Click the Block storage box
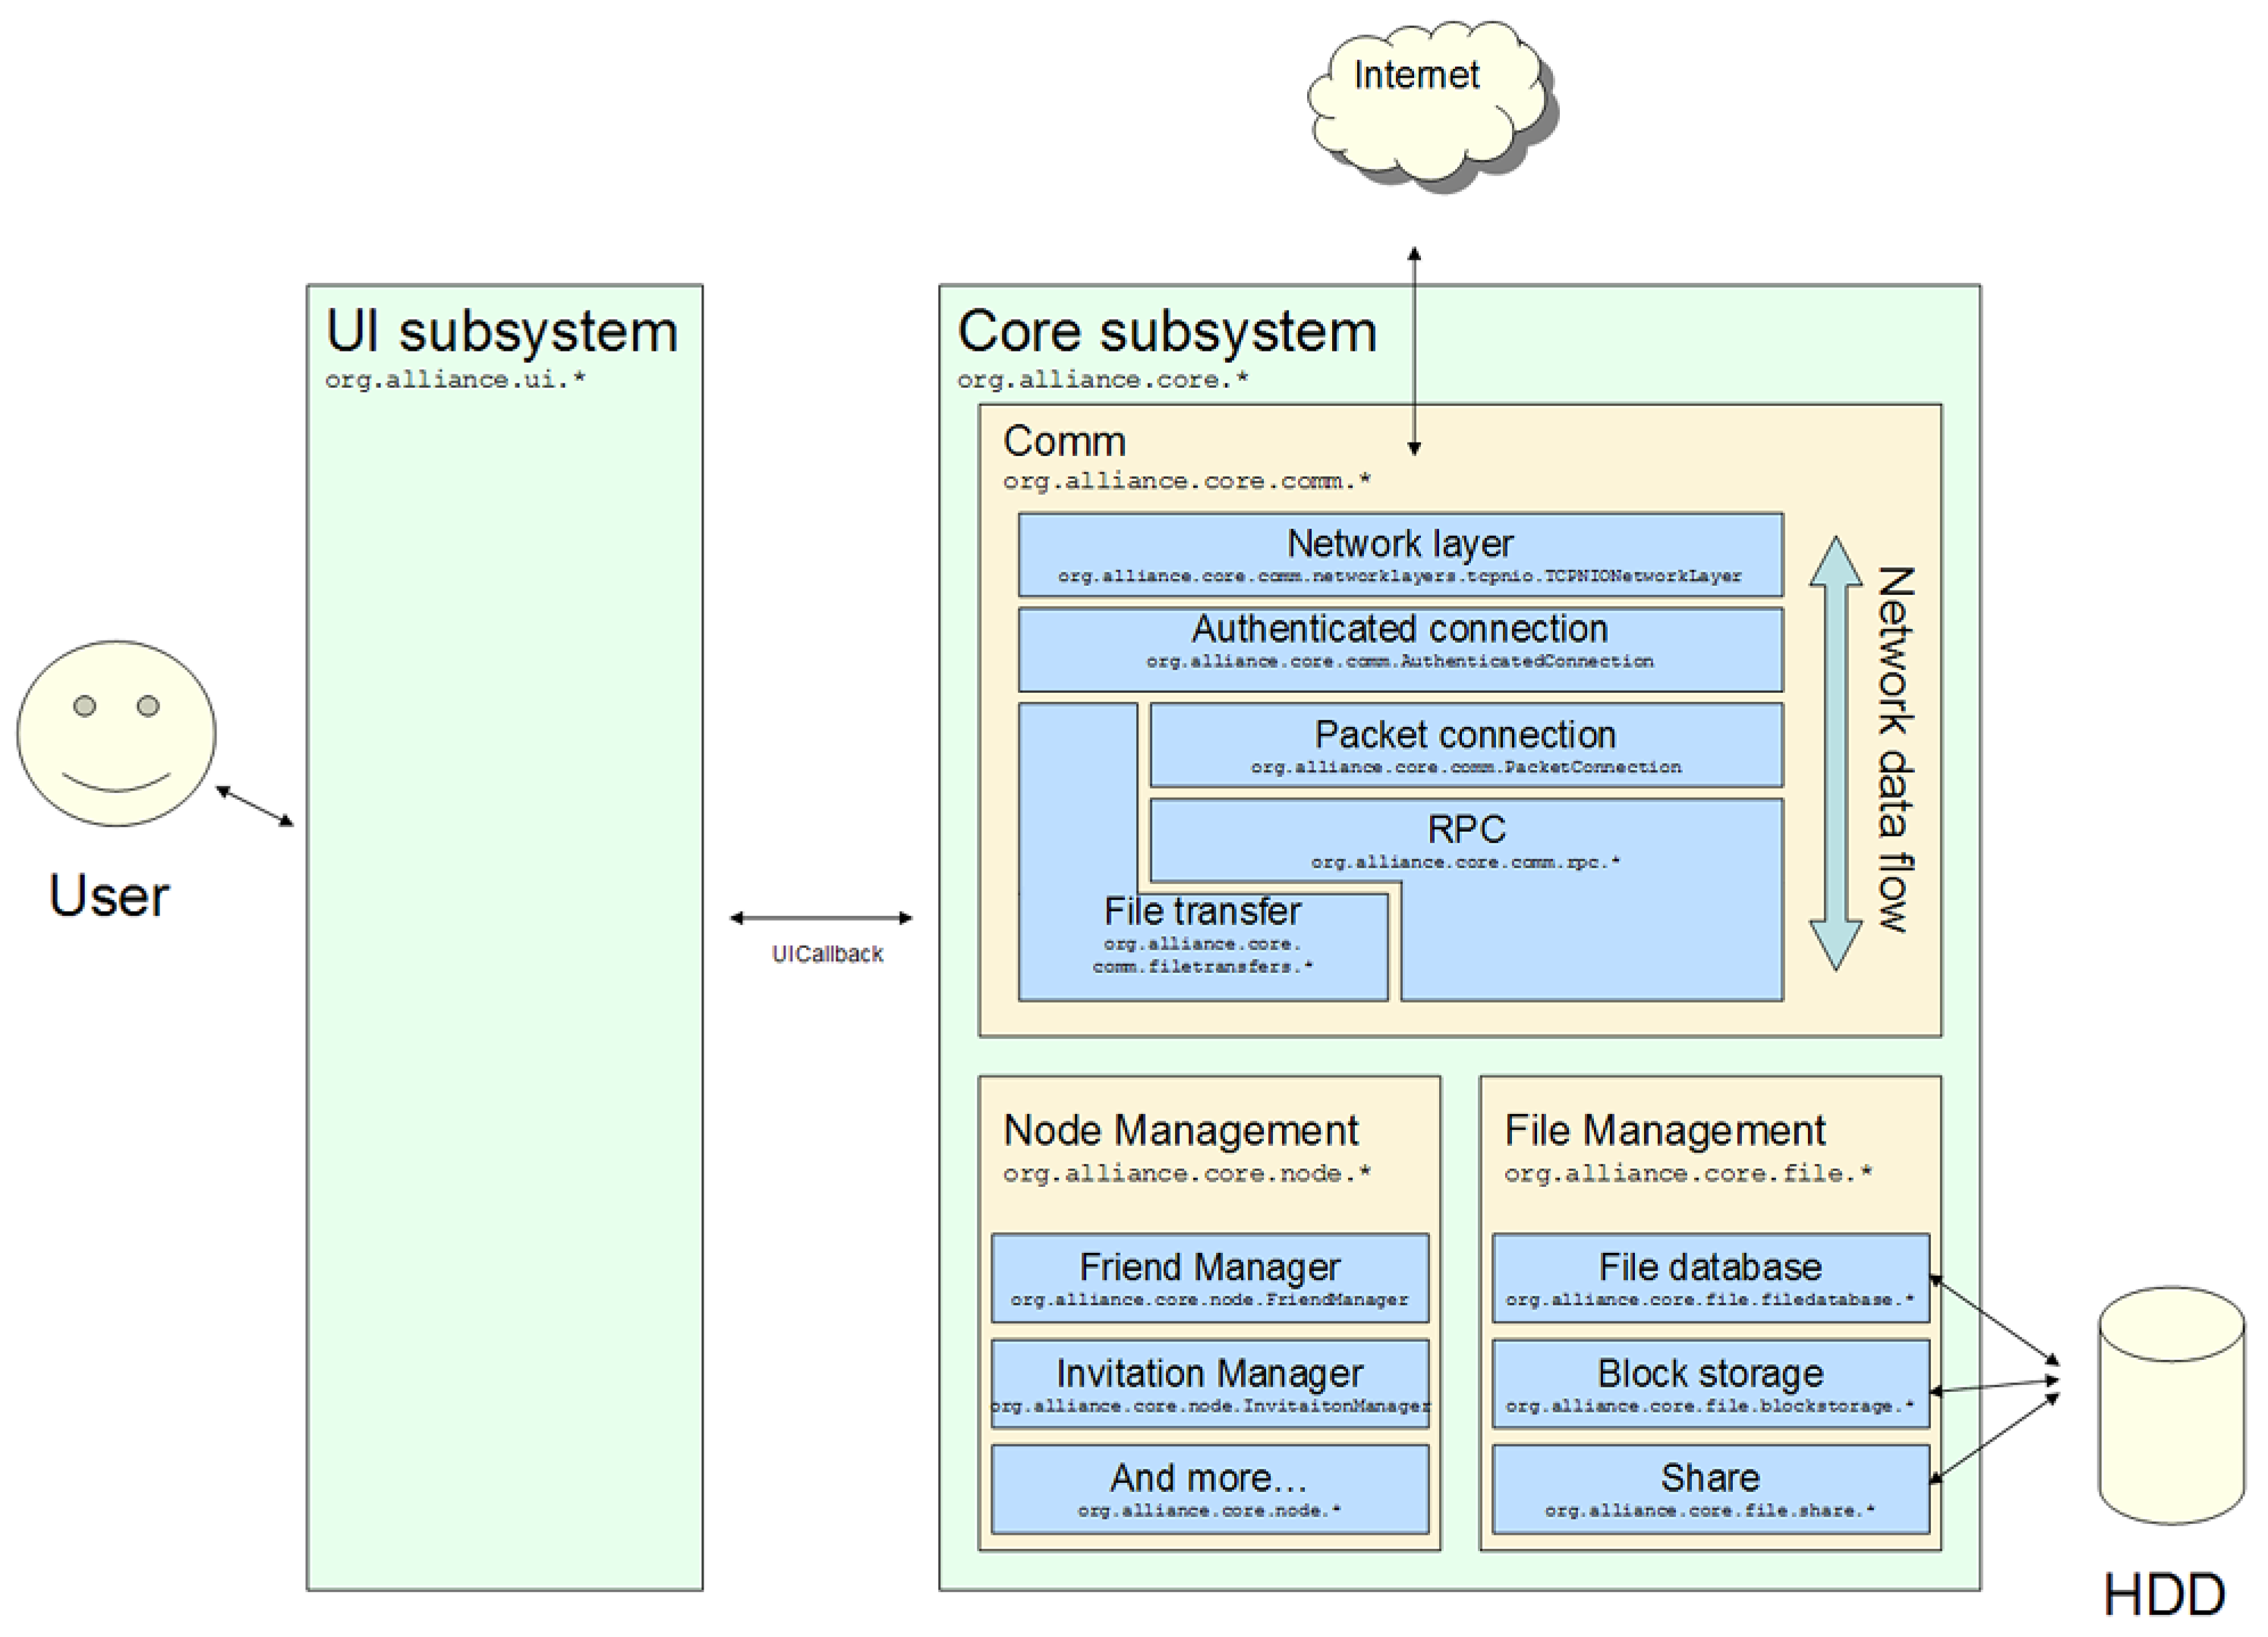This screenshot has height=1637, width=2268. click(1710, 1384)
